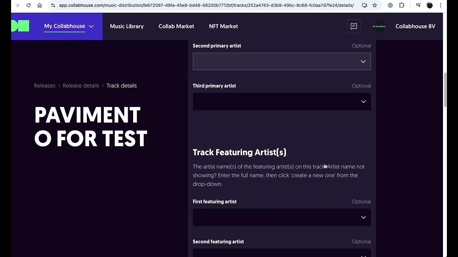458x257 pixels.
Task: Click the install app icon in address bar
Action: pyautogui.click(x=365, y=5)
